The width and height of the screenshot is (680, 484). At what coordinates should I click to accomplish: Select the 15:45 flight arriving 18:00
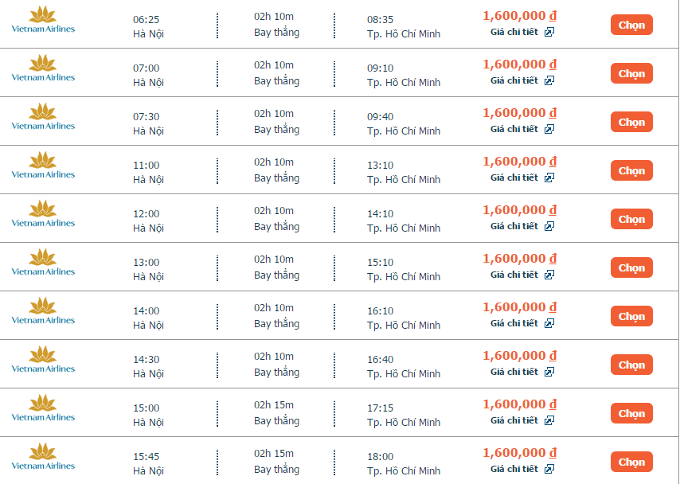[631, 462]
